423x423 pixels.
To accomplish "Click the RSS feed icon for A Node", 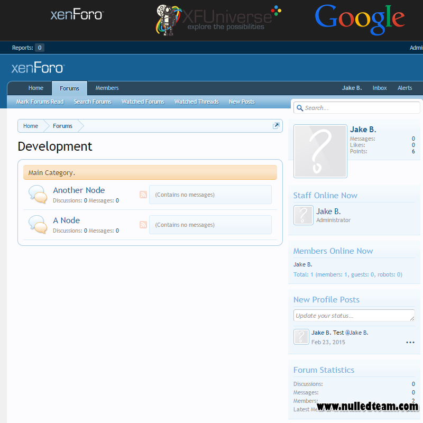I will [143, 225].
